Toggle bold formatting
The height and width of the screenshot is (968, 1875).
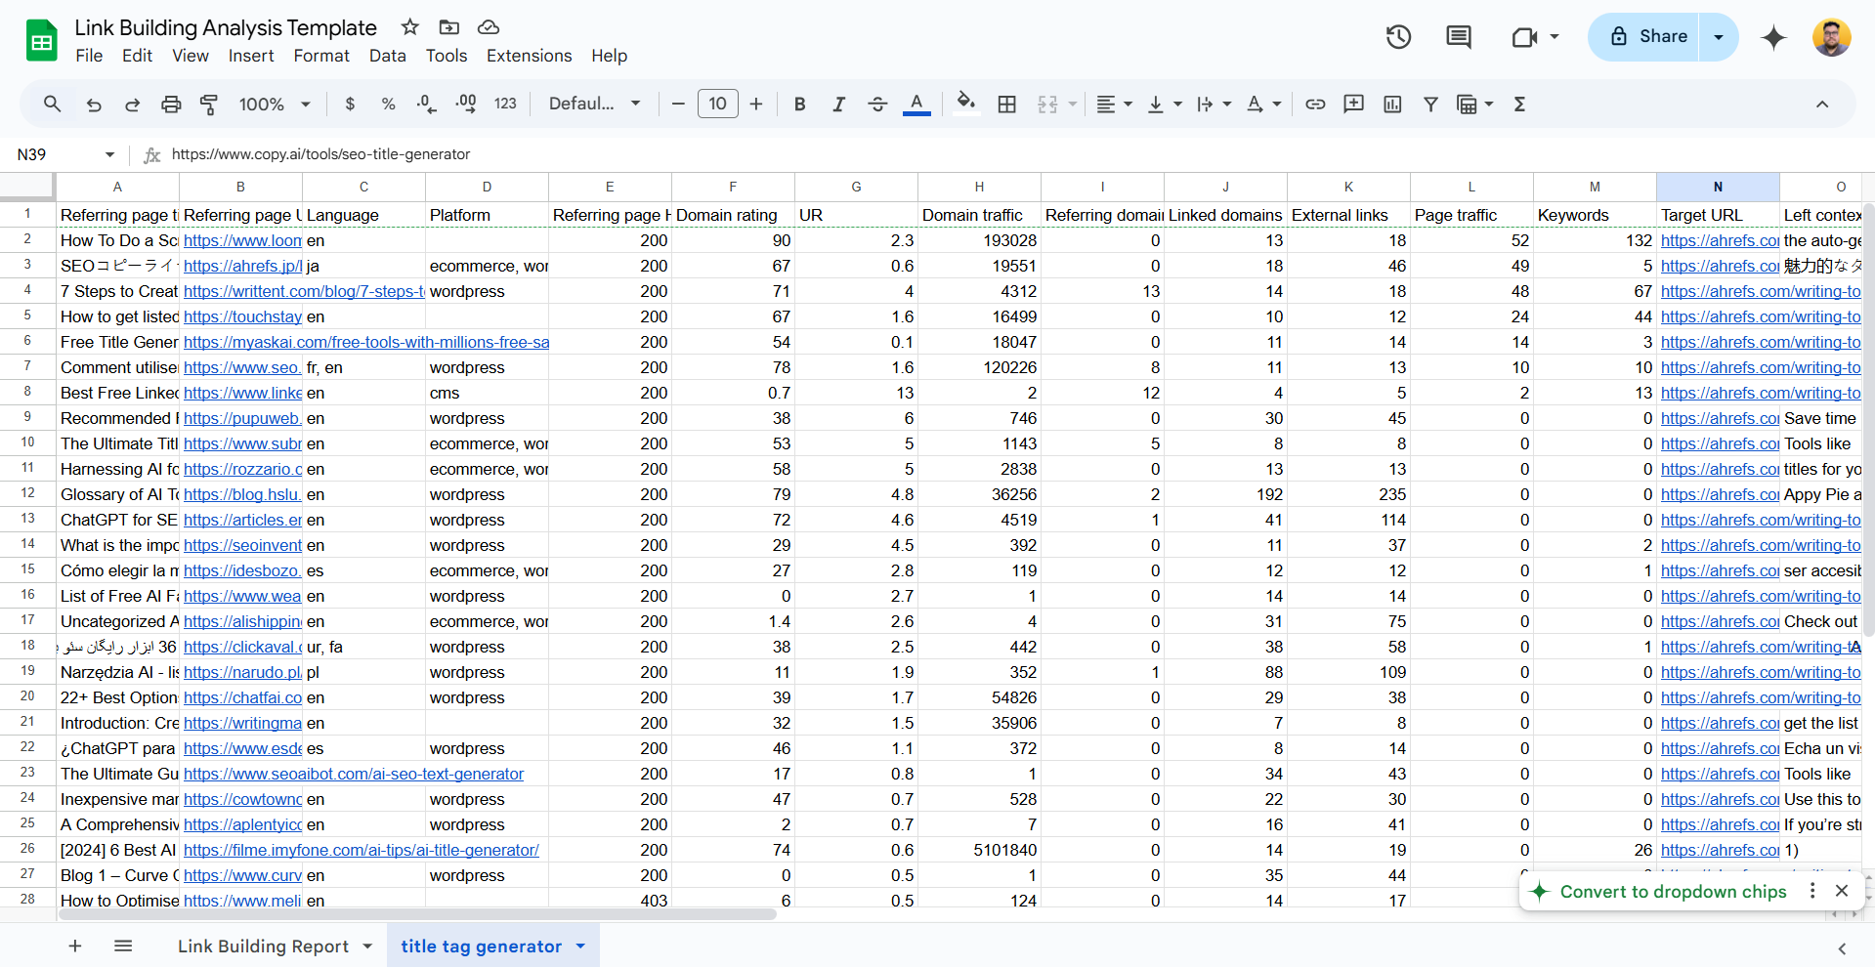point(799,105)
